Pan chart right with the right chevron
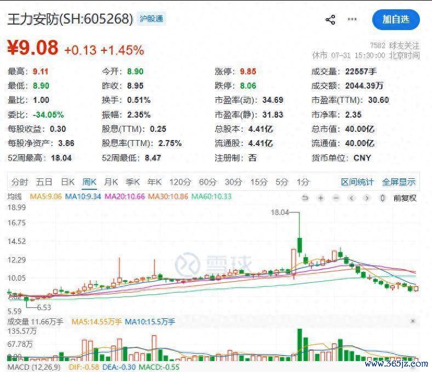The width and height of the screenshot is (432, 372). coord(367,198)
